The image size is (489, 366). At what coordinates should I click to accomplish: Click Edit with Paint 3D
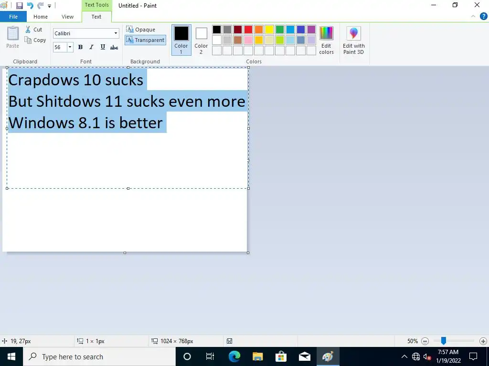point(354,41)
